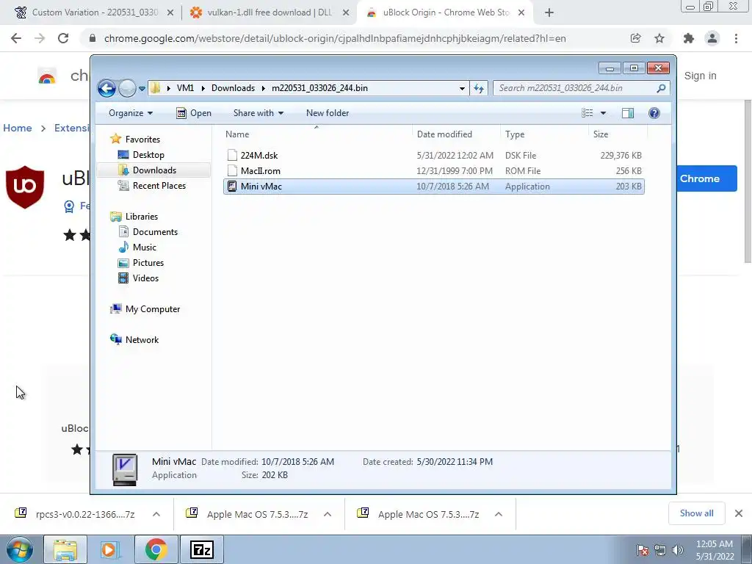This screenshot has height=564, width=752.
Task: Open the Chrome extensions puzzle icon
Action: pos(689,38)
